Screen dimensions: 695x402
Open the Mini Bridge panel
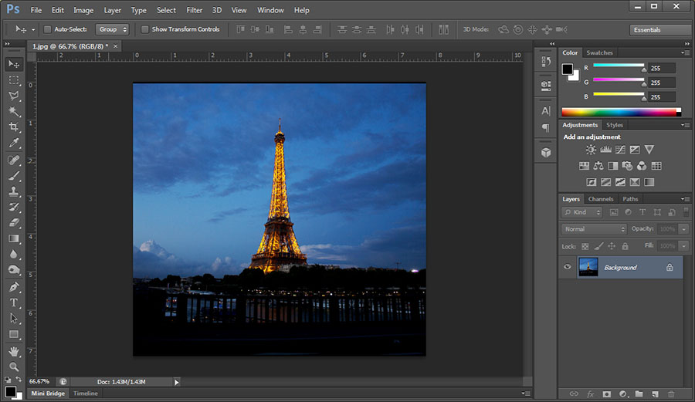48,394
